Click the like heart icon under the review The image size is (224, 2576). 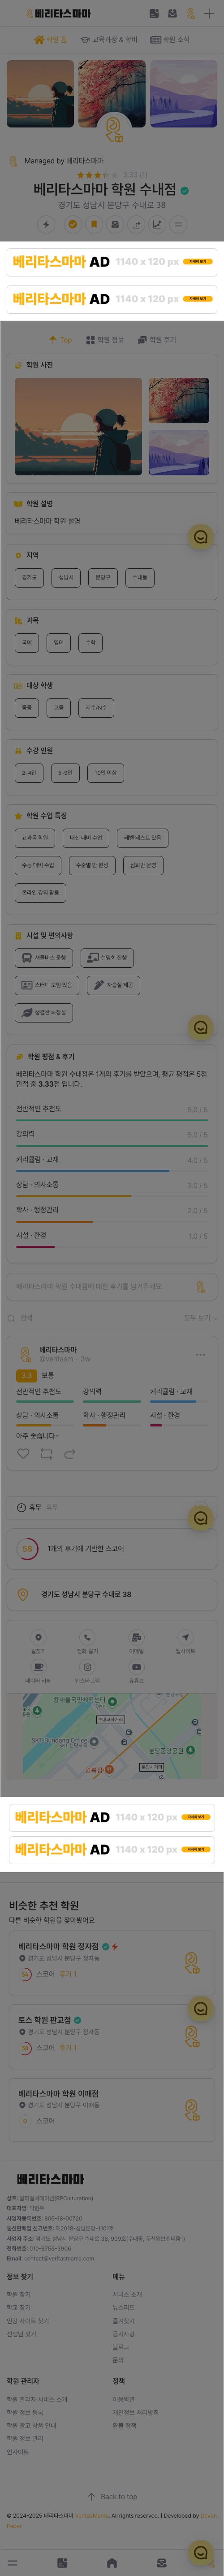coord(23,1453)
